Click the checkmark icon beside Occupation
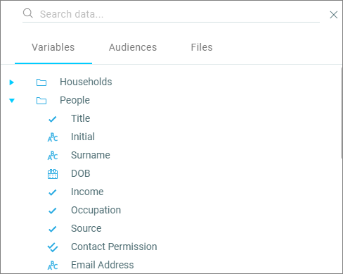 click(53, 211)
